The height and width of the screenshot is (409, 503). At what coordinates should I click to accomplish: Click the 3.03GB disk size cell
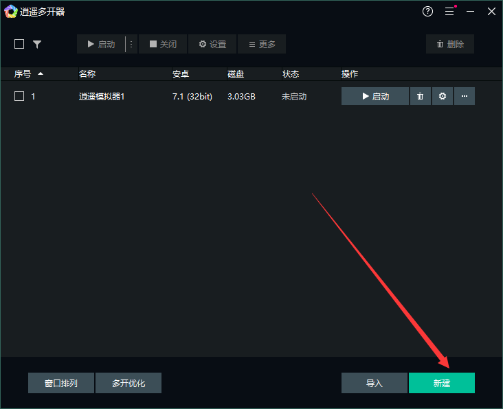(241, 96)
